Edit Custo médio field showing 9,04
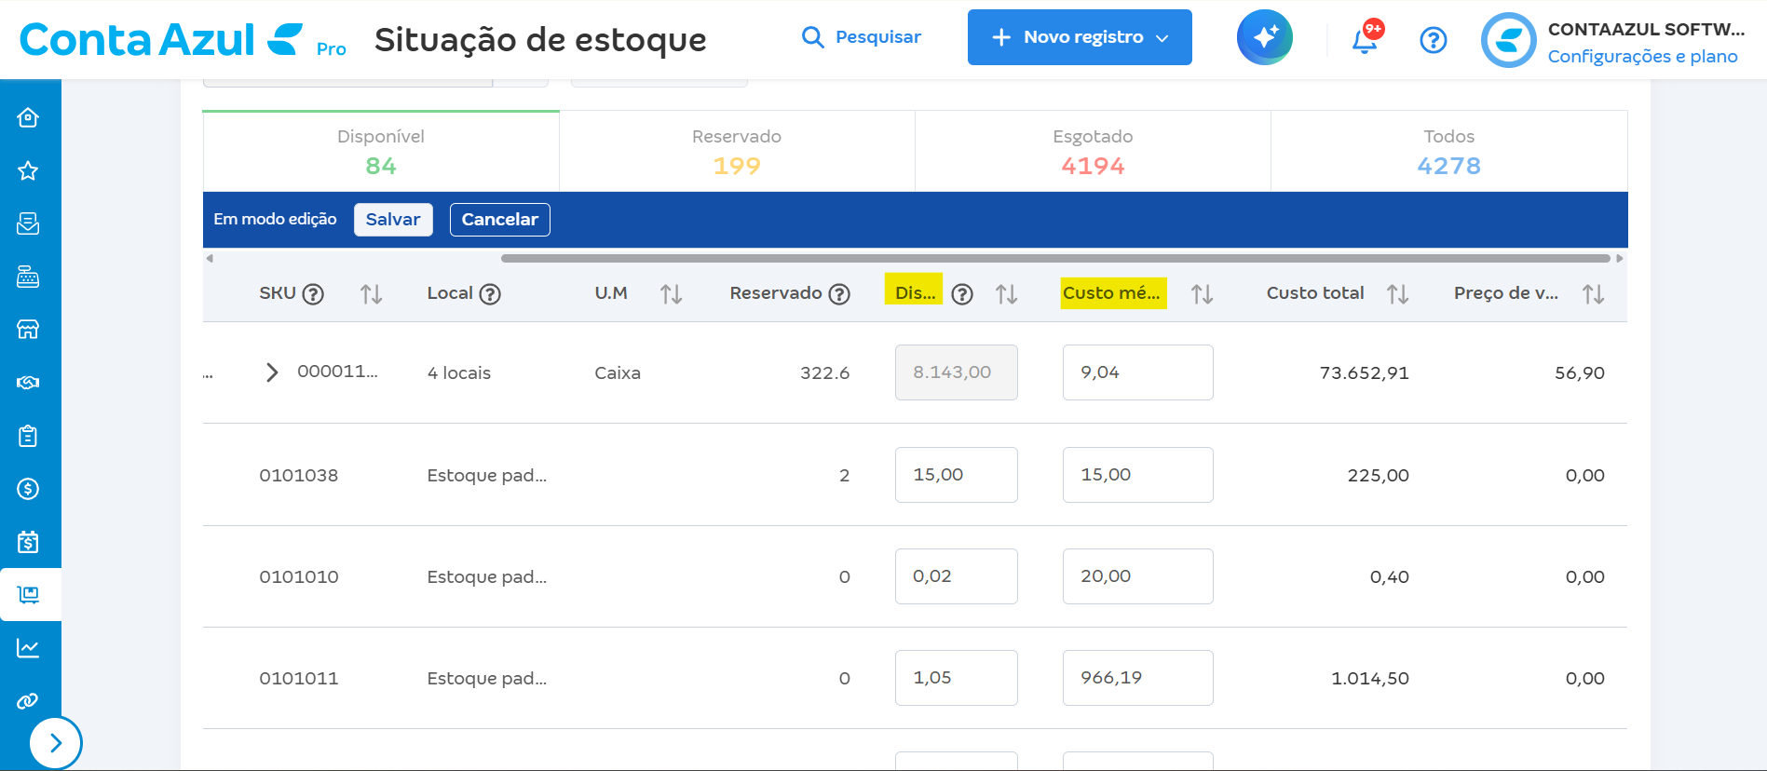Image resolution: width=1767 pixels, height=771 pixels. click(x=1138, y=372)
